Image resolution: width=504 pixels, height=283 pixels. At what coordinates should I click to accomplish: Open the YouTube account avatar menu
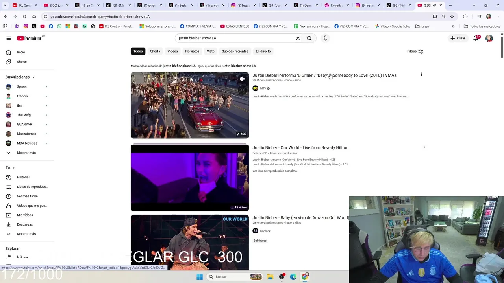pos(489,38)
